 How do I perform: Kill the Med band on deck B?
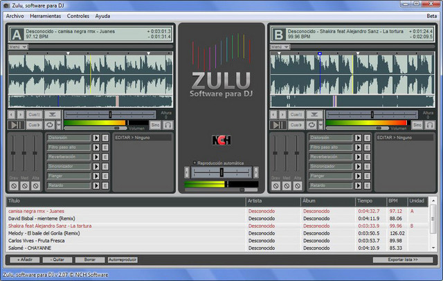point(287,185)
